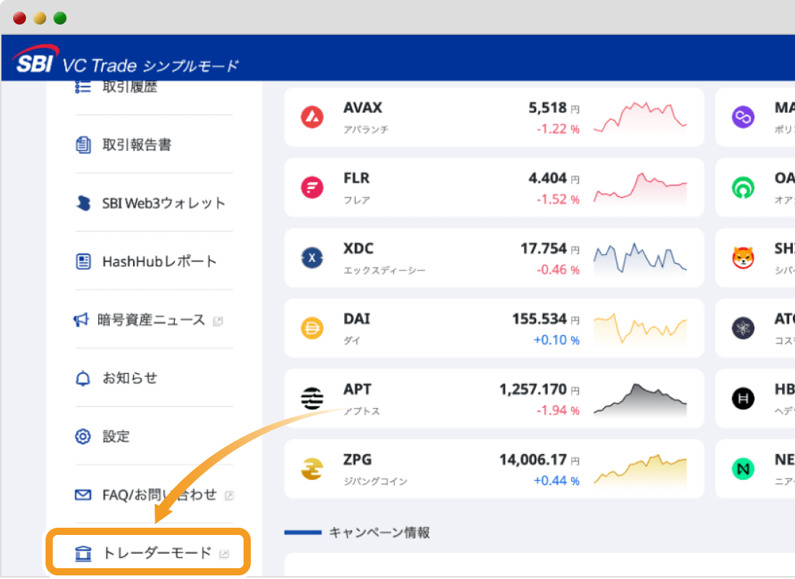Select the APT アプトス card
The width and height of the screenshot is (795, 579).
tap(494, 399)
